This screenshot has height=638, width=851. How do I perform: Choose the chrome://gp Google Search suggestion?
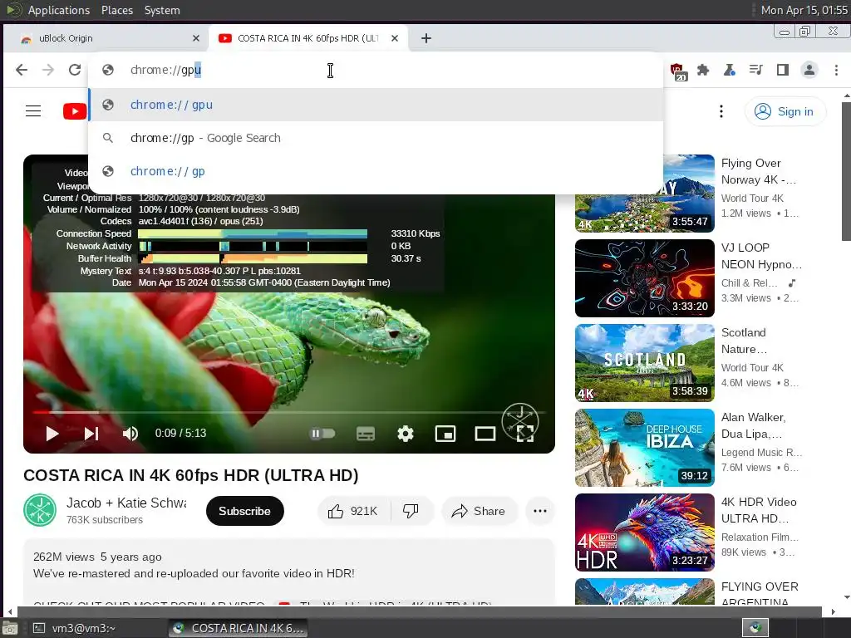click(376, 138)
